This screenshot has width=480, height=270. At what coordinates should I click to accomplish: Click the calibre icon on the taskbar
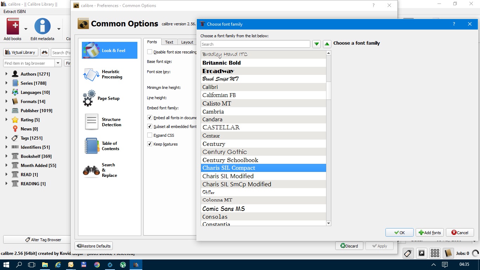point(136,264)
